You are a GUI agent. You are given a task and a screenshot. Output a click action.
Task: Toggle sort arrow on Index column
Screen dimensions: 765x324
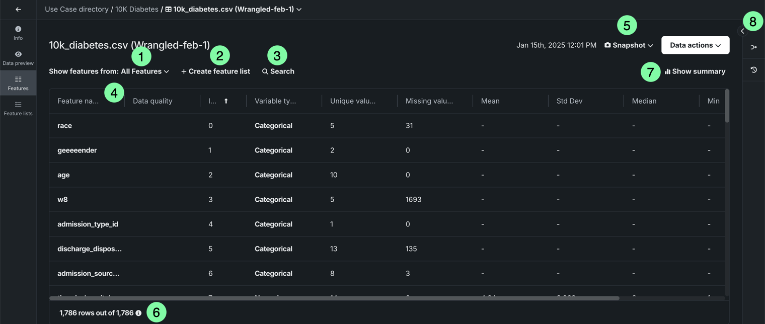(x=226, y=101)
